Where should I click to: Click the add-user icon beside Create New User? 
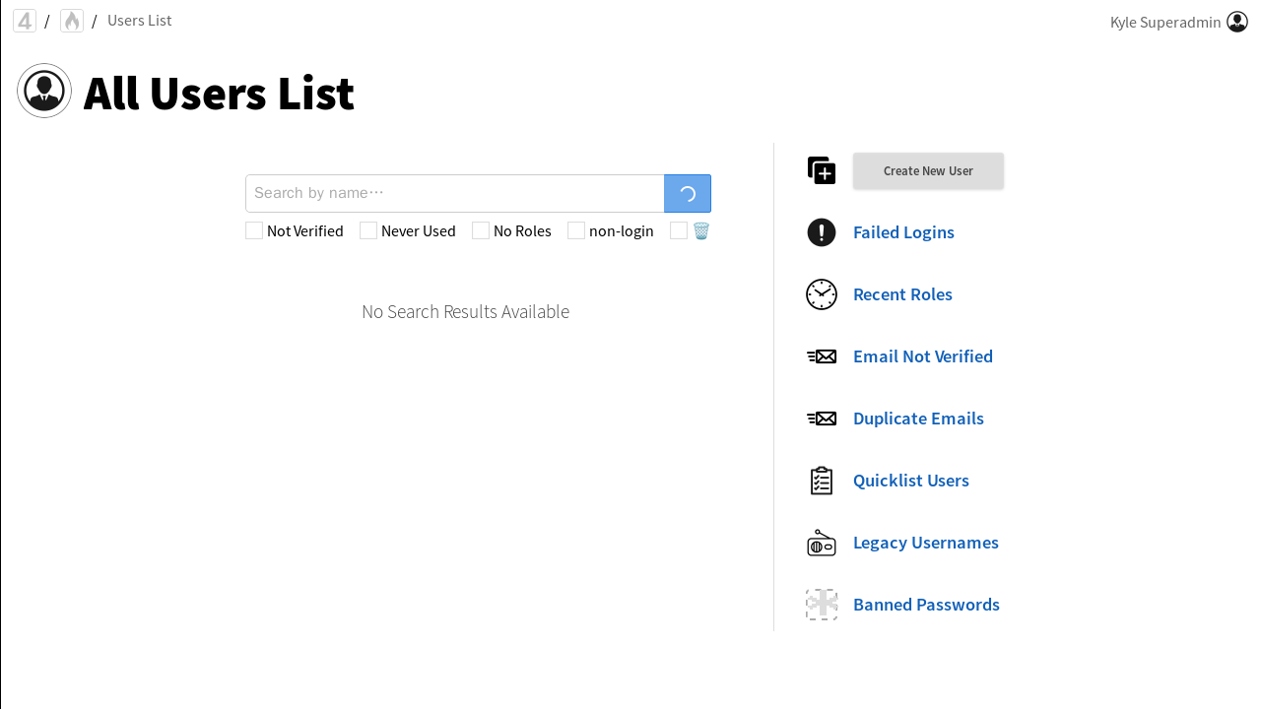(x=822, y=170)
